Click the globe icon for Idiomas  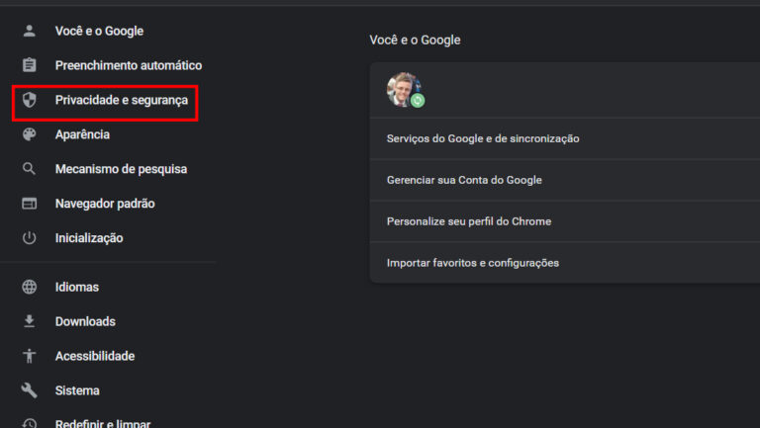coord(30,287)
